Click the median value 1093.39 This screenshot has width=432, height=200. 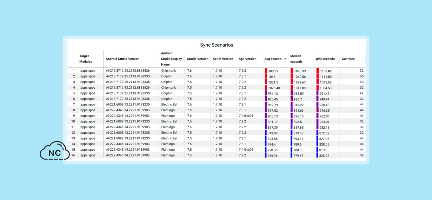(300, 71)
